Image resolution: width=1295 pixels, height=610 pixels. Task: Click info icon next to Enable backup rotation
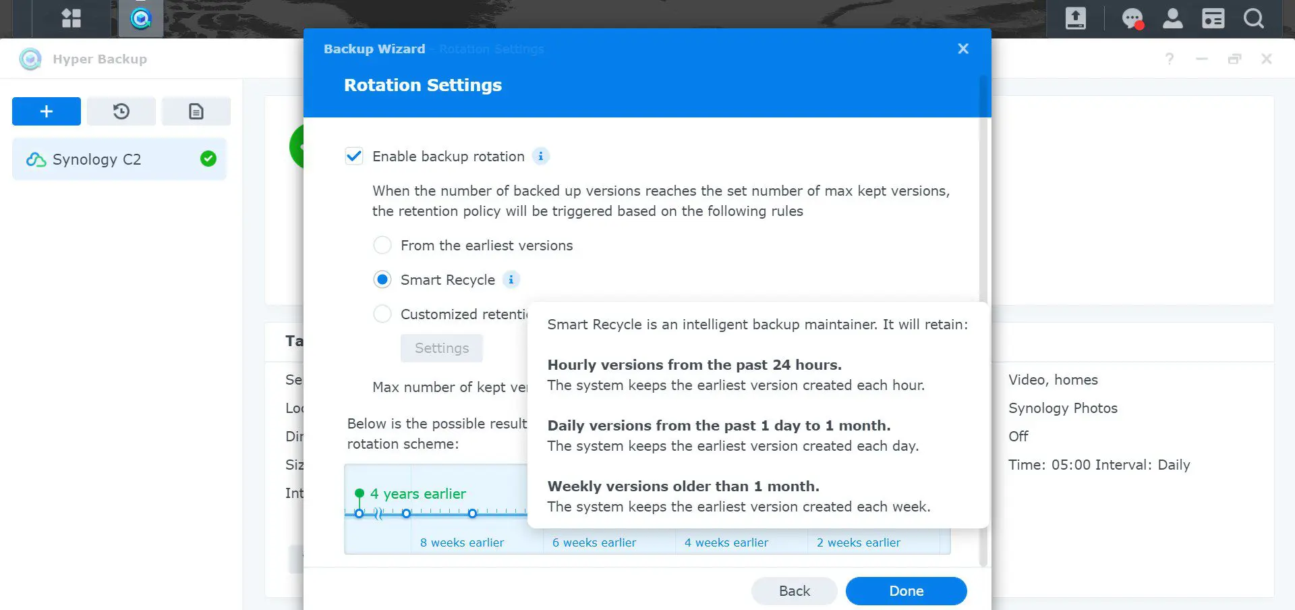tap(540, 157)
